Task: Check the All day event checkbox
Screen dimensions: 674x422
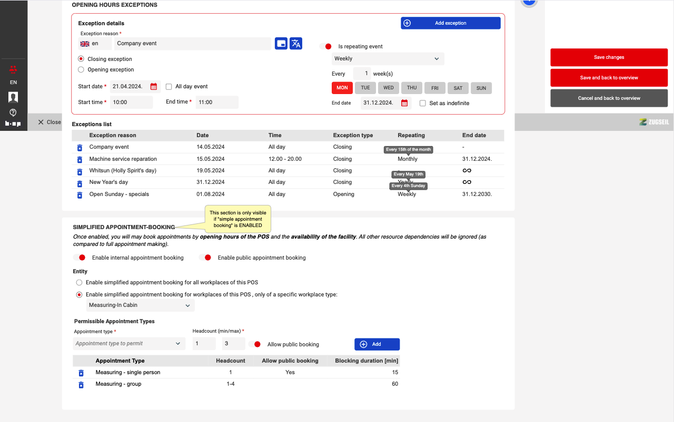Action: pos(169,87)
